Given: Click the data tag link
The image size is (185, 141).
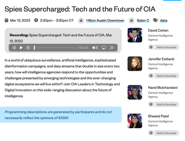Looking at the screenshot, I should (x=164, y=21).
